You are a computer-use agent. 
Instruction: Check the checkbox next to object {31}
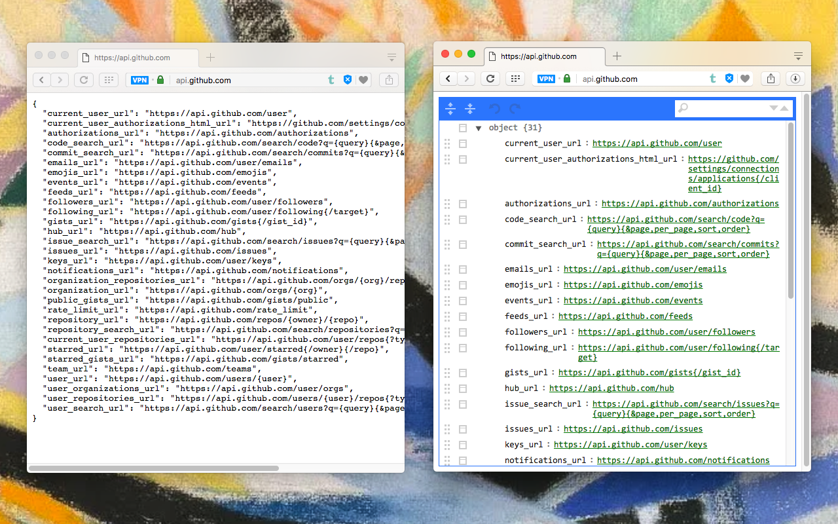coord(463,128)
